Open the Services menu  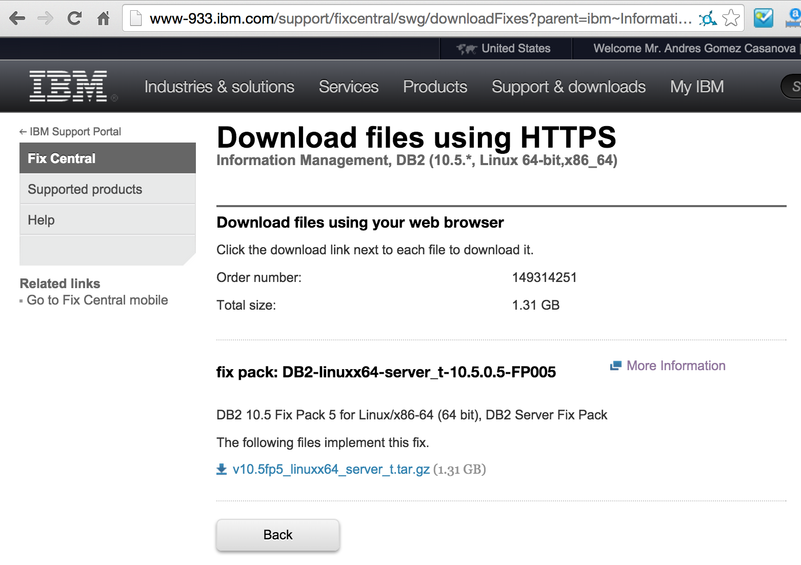(x=349, y=87)
